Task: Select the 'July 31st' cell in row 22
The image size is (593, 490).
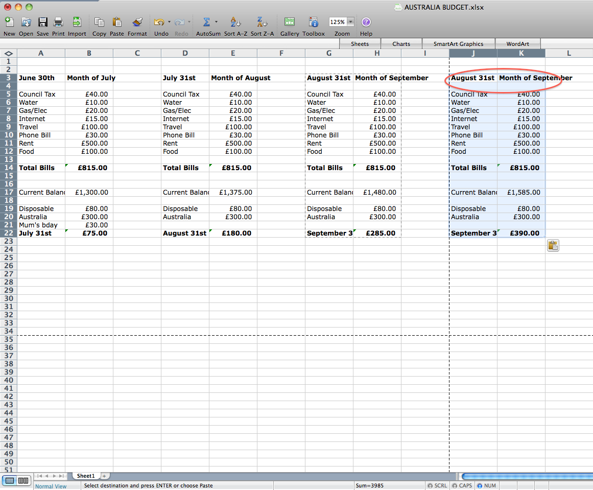Action: point(41,233)
